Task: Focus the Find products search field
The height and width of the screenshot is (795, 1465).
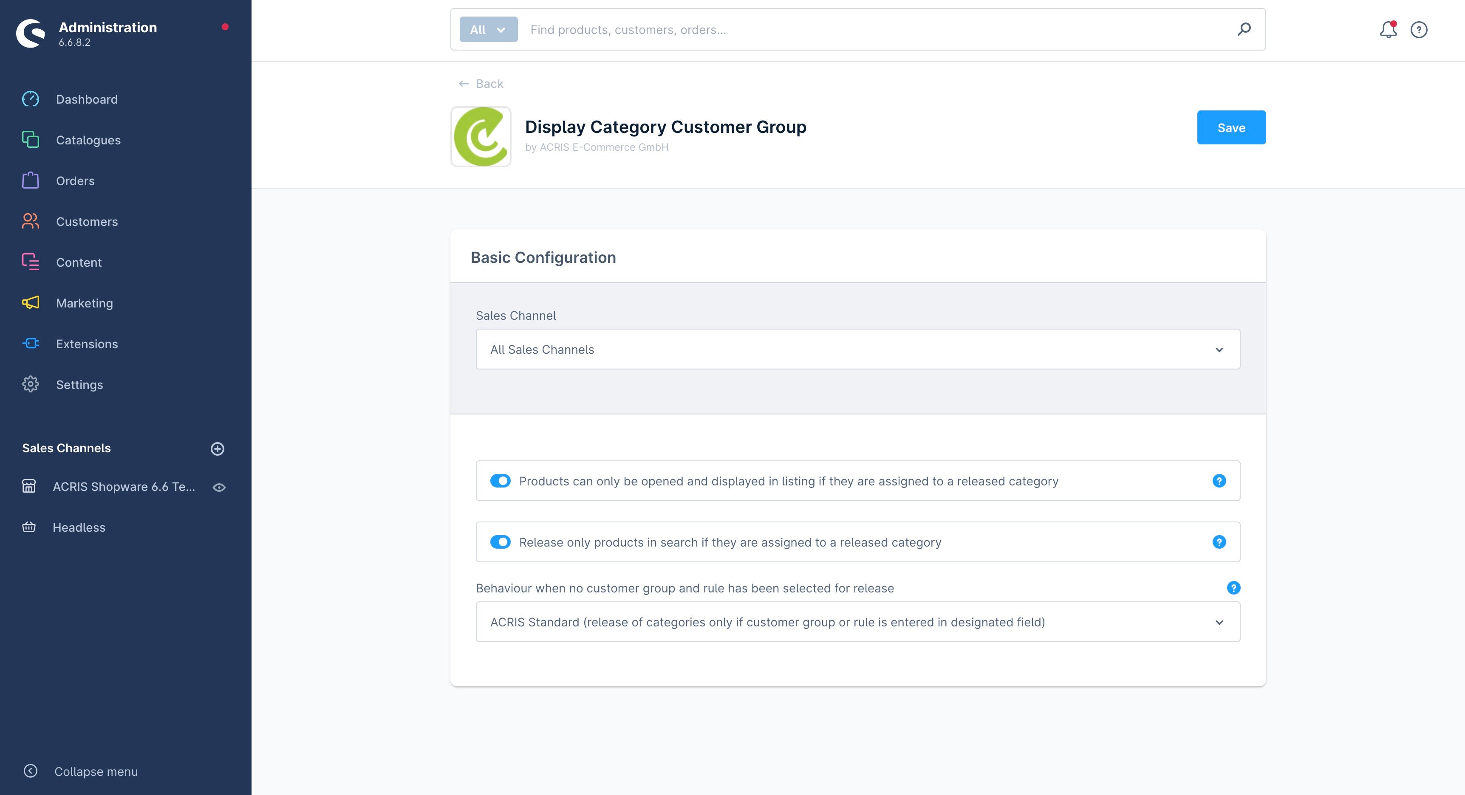Action: tap(876, 30)
